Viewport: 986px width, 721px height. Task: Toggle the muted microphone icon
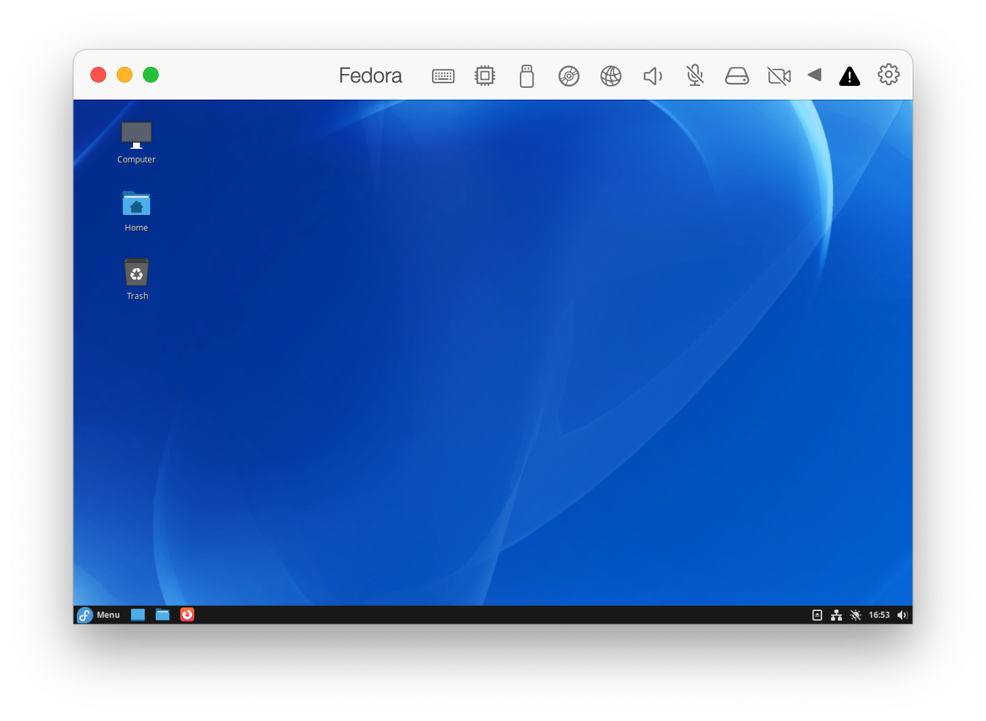(695, 75)
